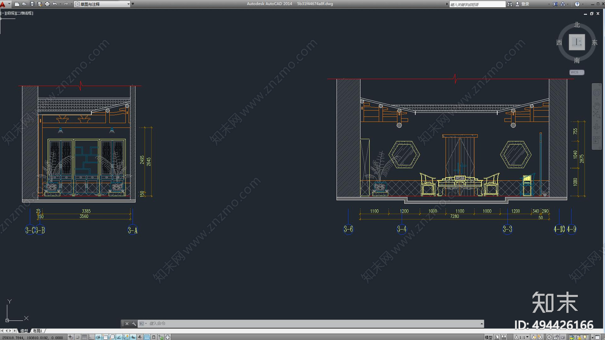
Task: Toggle Snap Mode in status bar
Action: (78, 337)
